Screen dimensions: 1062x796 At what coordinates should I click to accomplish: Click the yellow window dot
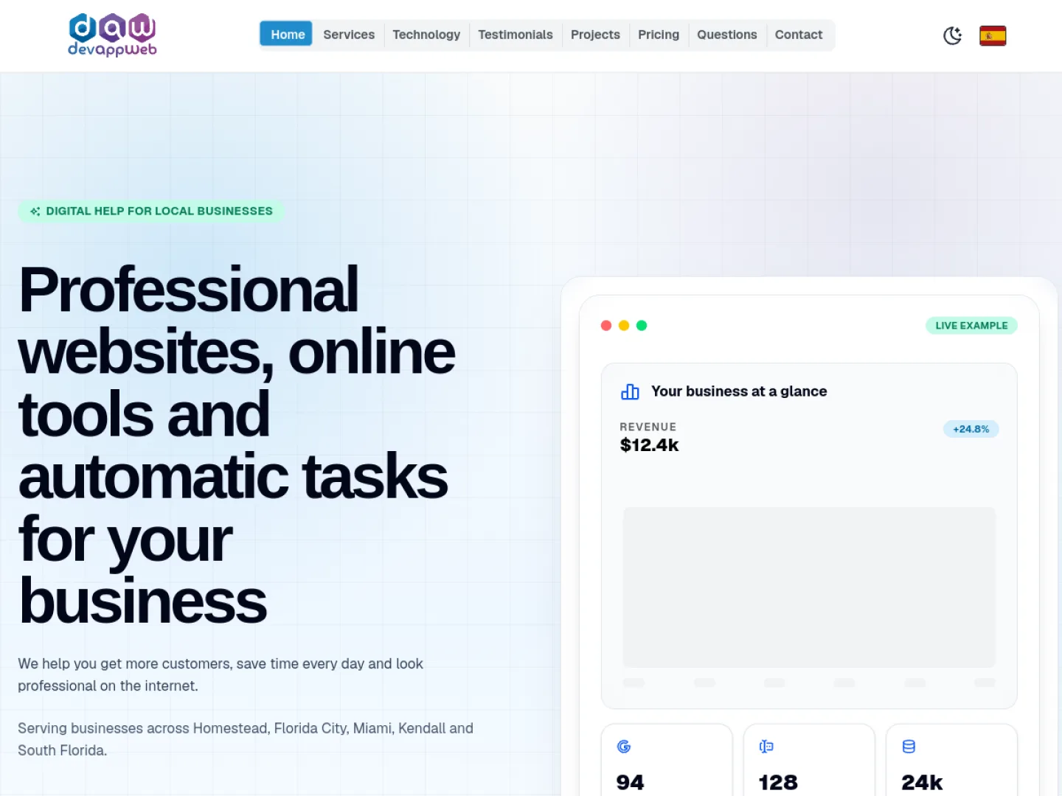(624, 326)
